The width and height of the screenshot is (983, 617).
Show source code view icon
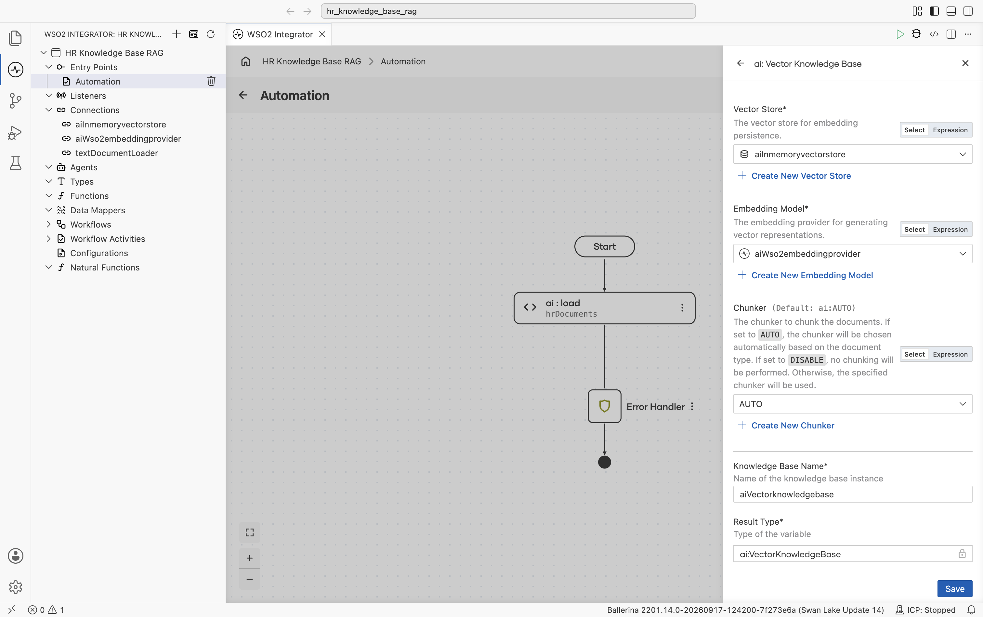pos(934,34)
